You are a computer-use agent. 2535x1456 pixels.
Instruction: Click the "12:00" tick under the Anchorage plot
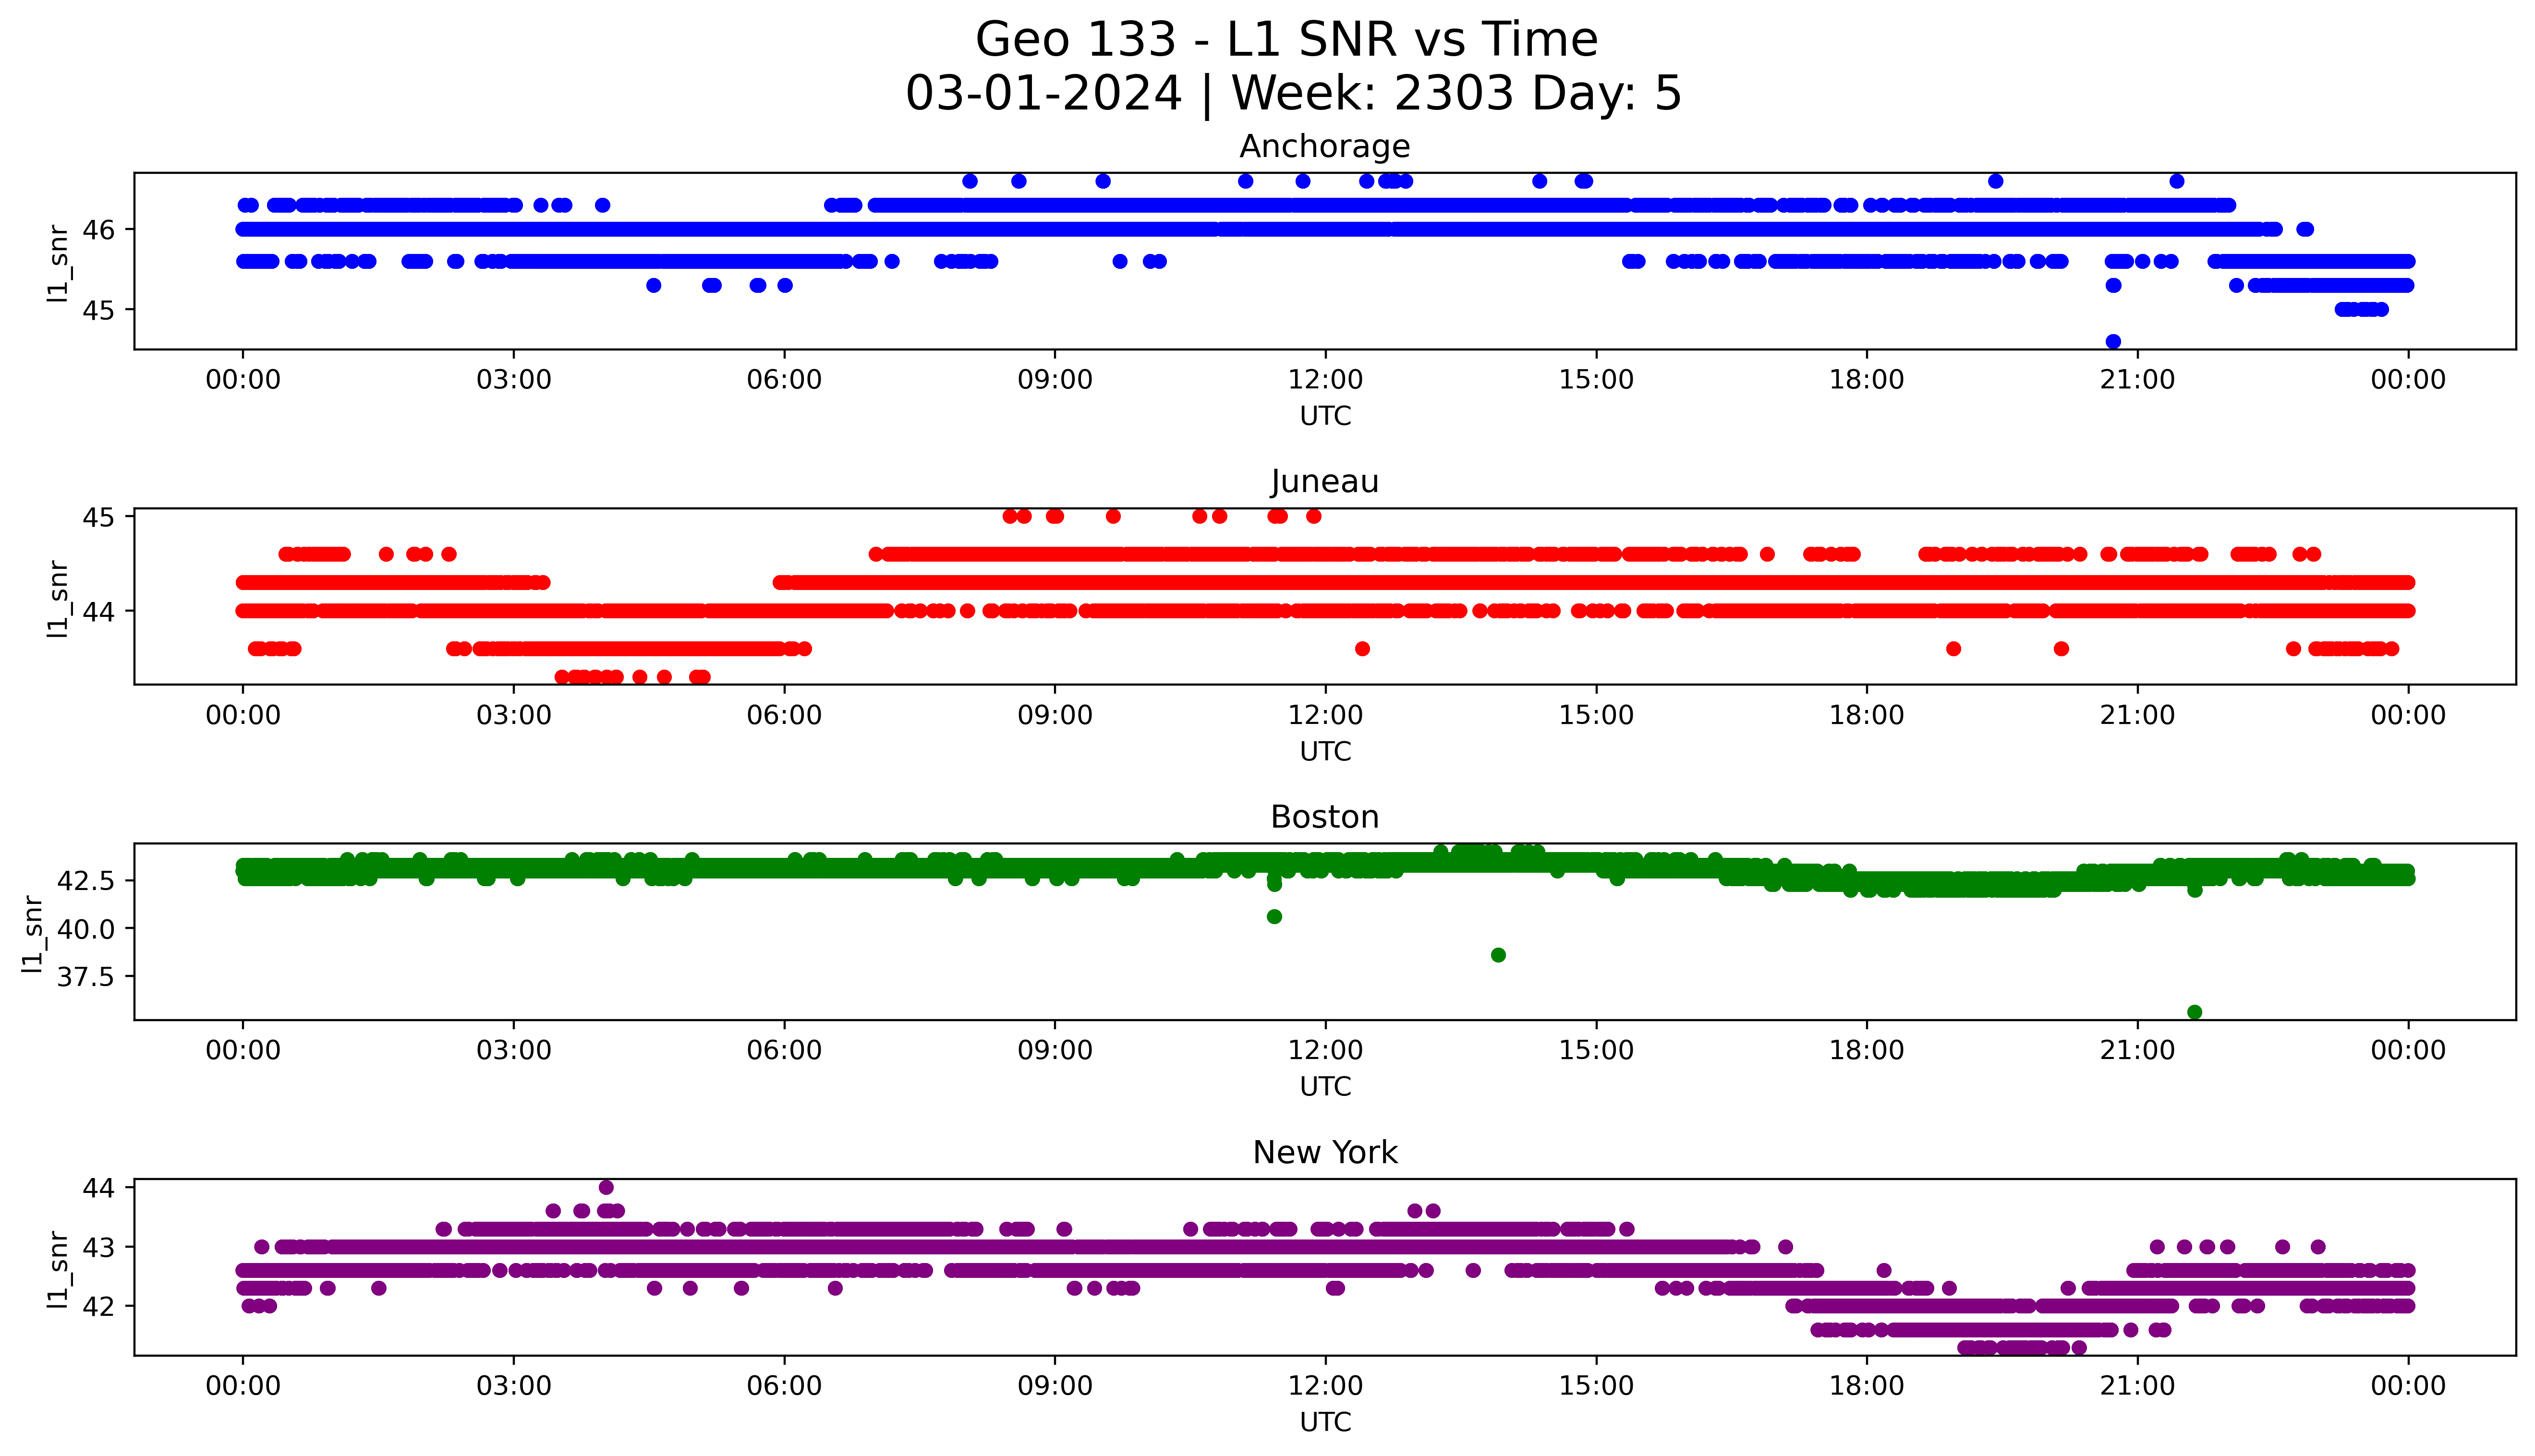[x=1325, y=380]
